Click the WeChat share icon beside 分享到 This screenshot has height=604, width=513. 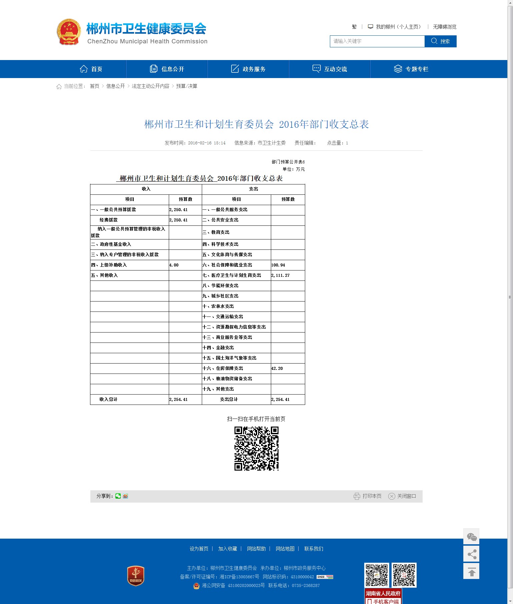[118, 496]
